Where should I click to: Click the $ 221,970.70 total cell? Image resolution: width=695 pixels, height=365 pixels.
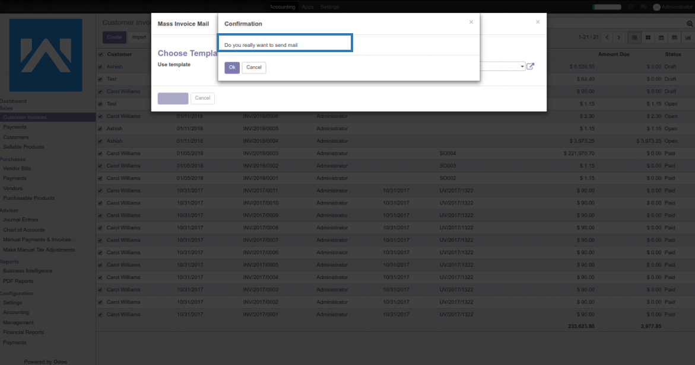pyautogui.click(x=579, y=153)
